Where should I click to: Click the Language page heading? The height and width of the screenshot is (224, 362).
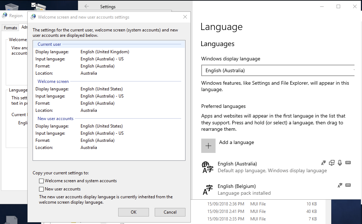[x=221, y=27]
